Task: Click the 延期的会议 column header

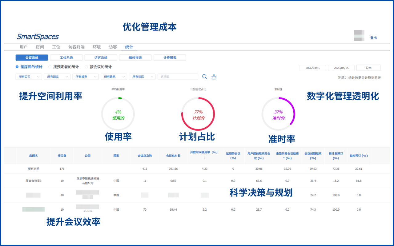Action: tap(233, 156)
